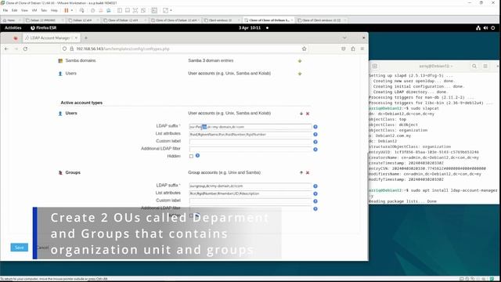
Task: Toggle Hidden checkbox for Users
Action: pyautogui.click(x=191, y=157)
